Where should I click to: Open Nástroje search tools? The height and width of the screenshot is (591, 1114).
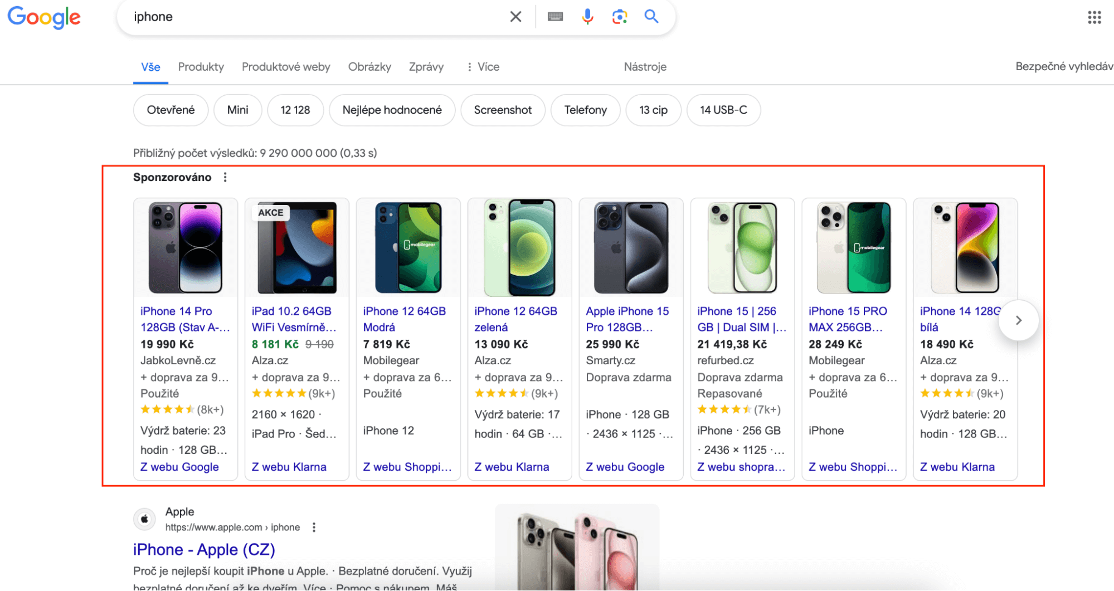click(645, 67)
